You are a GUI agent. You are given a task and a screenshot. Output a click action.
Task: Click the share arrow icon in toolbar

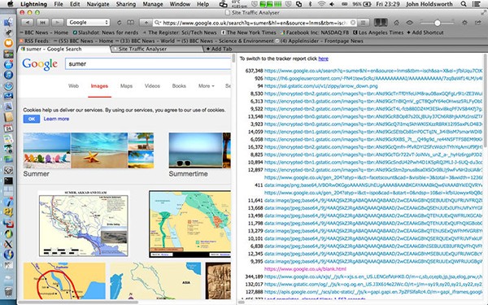pos(478,23)
